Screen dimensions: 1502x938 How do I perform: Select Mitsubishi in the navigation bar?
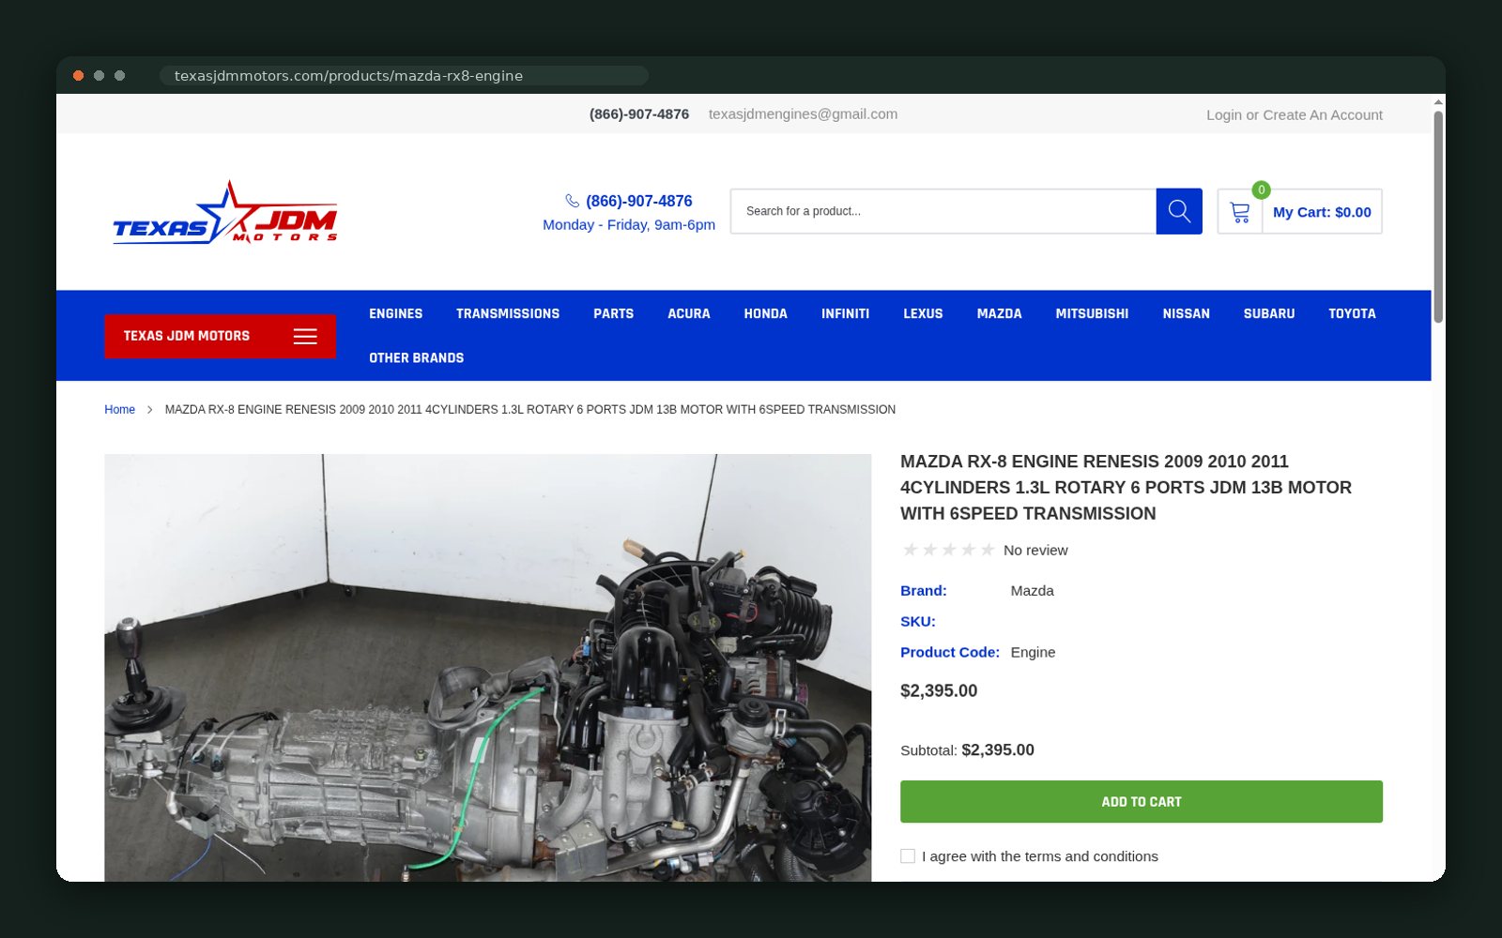pyautogui.click(x=1092, y=313)
